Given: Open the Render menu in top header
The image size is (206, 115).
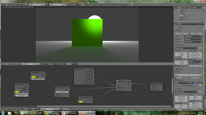Looking at the screenshot, I should click(17, 4).
